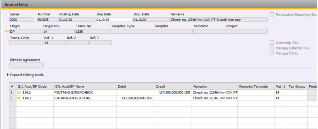Click the Due Date field
318x129 pixels.
(x=114, y=20)
